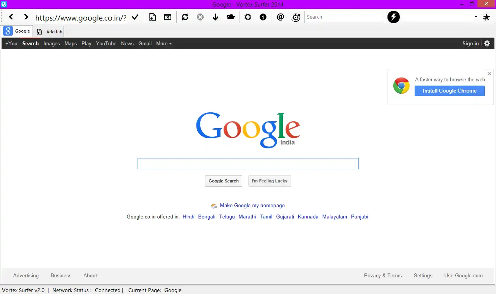Click the house icon beside Make Google my homepage
The height and width of the screenshot is (294, 496).
(214, 206)
